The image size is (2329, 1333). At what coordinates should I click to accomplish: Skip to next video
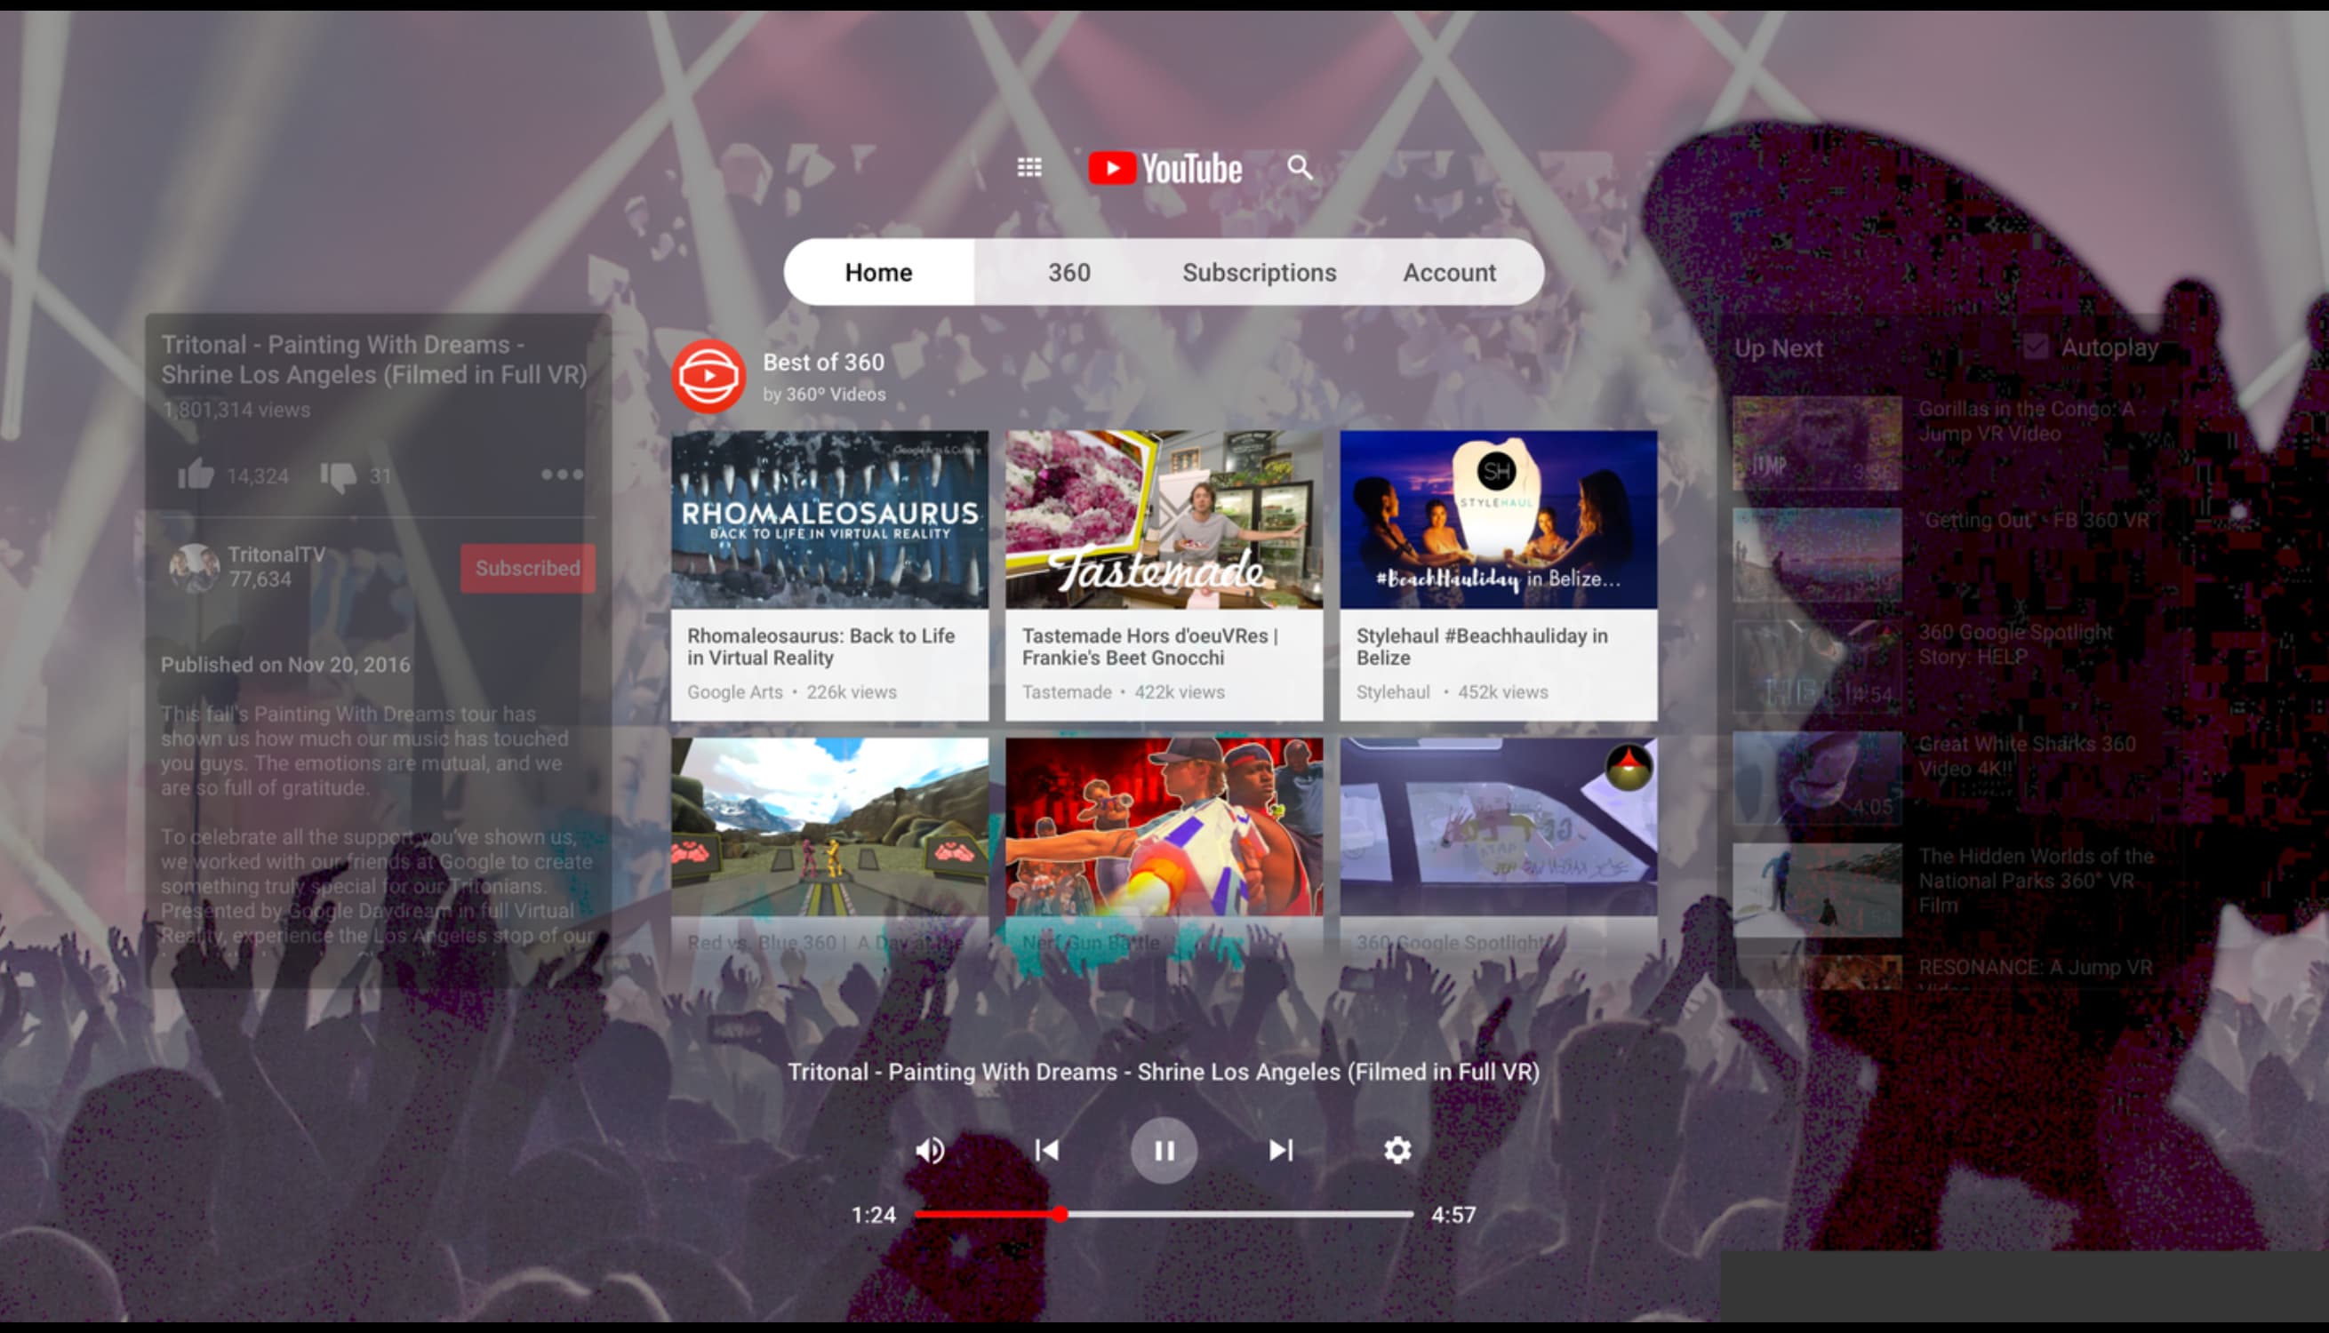[x=1281, y=1150]
